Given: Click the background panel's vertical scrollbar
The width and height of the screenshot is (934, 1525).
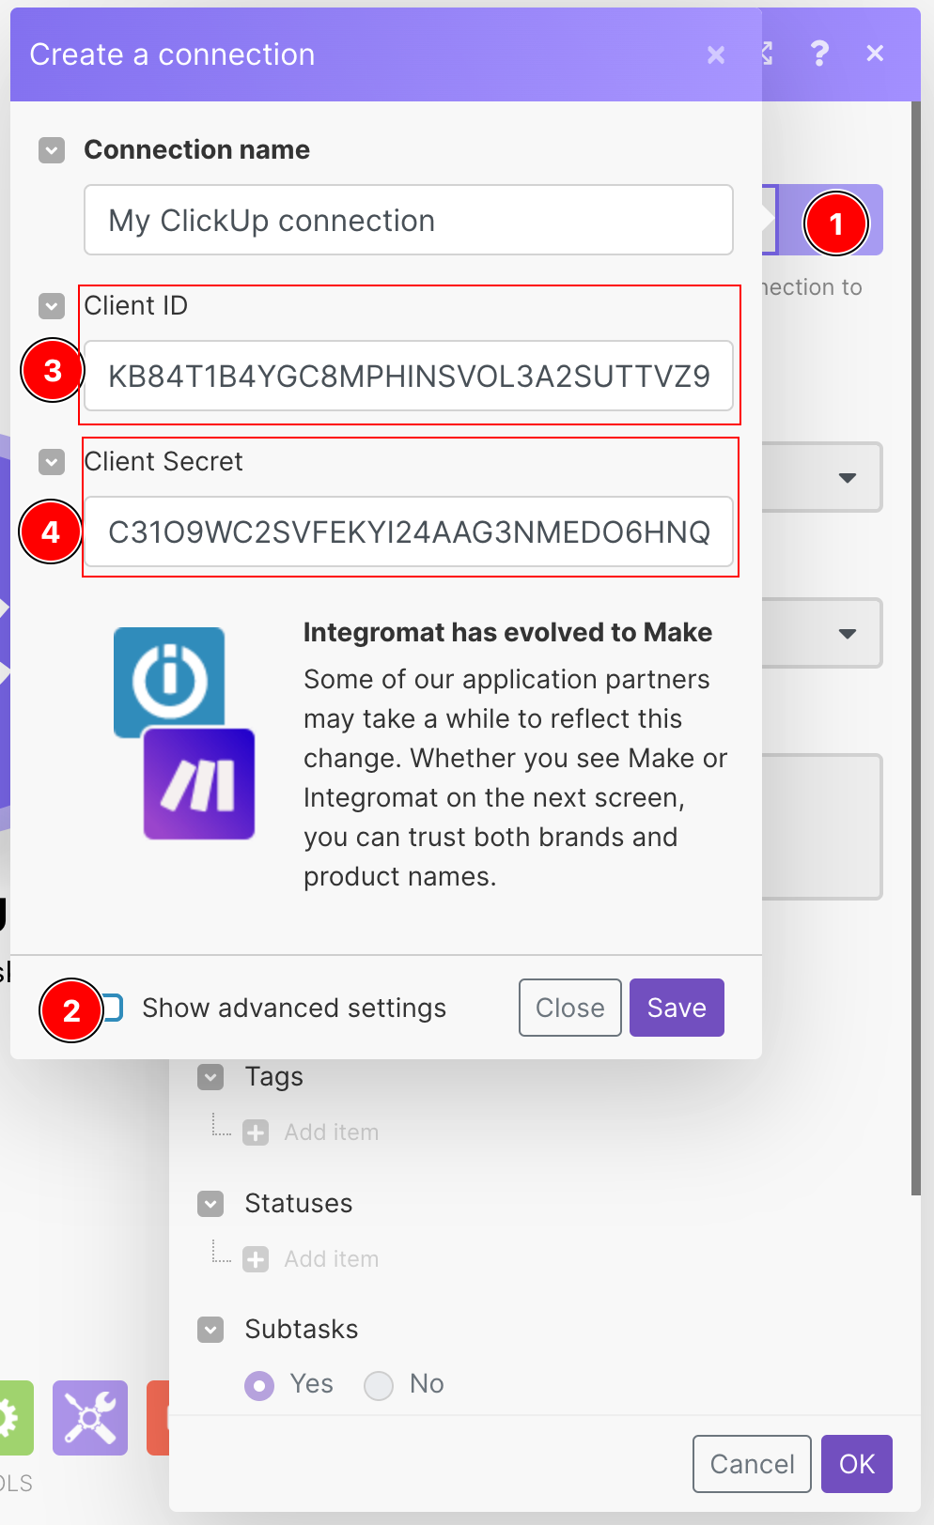Looking at the screenshot, I should pyautogui.click(x=916, y=648).
